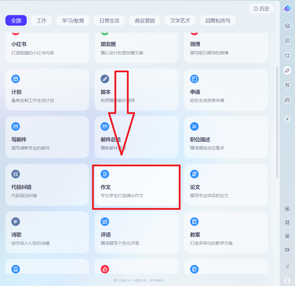Click the circular radar icon in sidebar
295x286 pixels.
[x=287, y=209]
